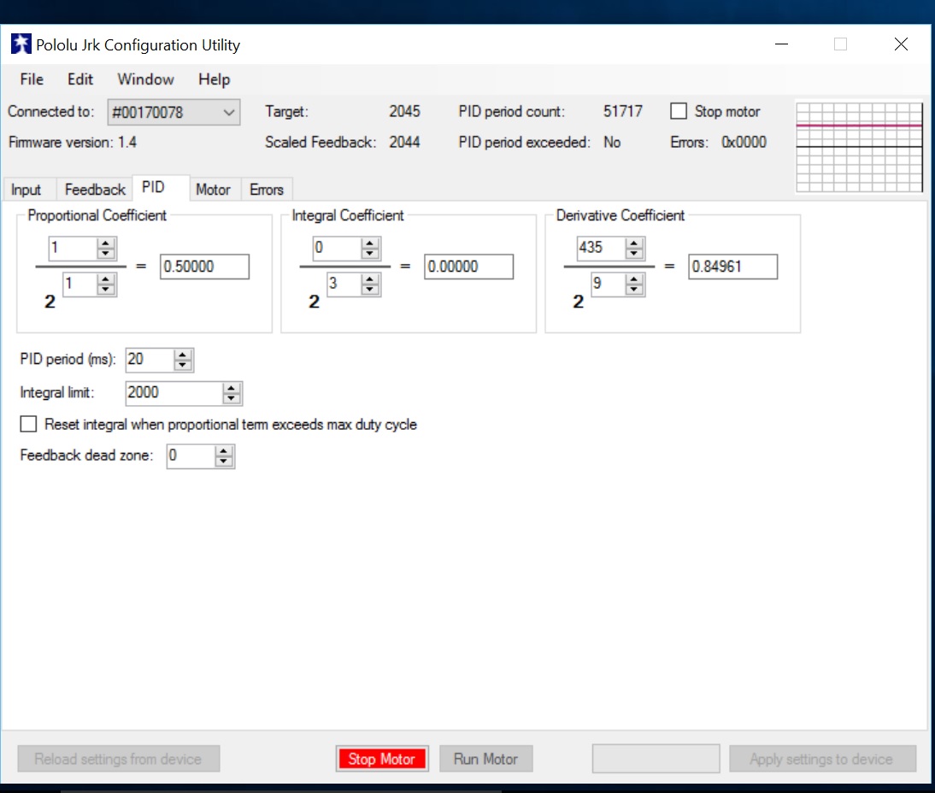Screen dimensions: 935x793
Task: Focus the PID period (ms) field
Action: [150, 360]
